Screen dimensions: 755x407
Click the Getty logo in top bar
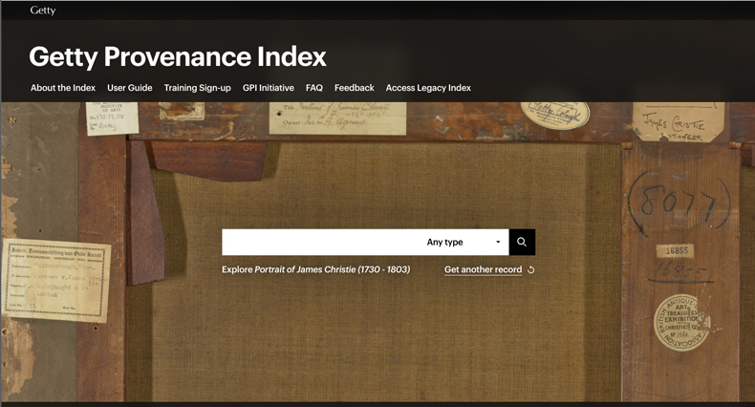point(43,11)
